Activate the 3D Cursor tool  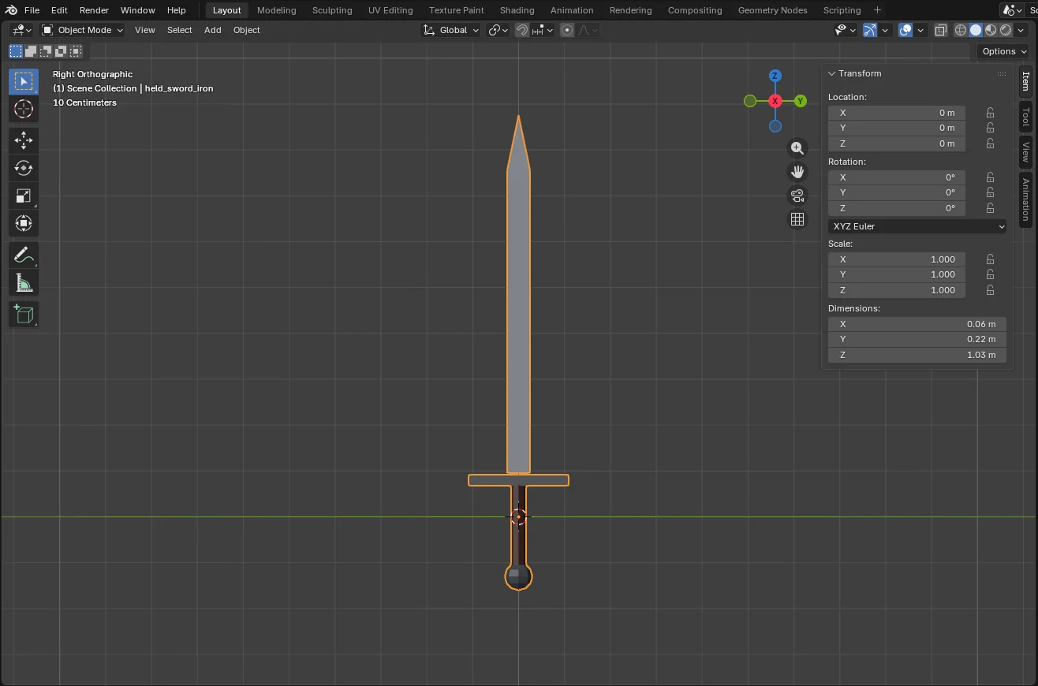(x=24, y=109)
